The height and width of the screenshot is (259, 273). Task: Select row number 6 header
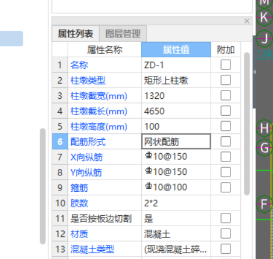click(60, 141)
